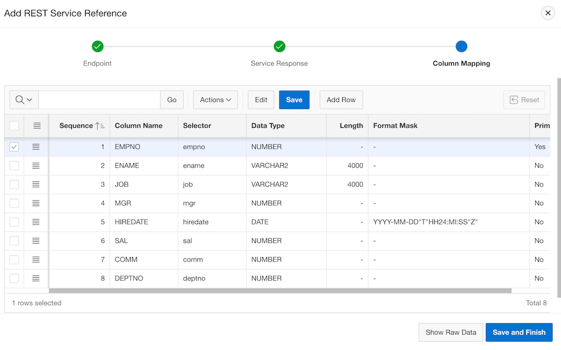561x350 pixels.
Task: Uncheck the EMPNO row checkbox
Action: point(14,147)
